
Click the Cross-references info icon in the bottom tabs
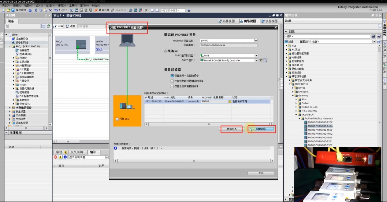pyautogui.click(x=65, y=152)
